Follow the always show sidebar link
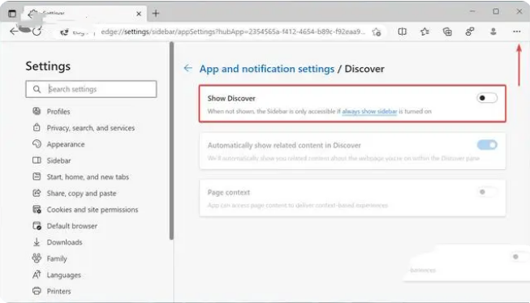The width and height of the screenshot is (530, 303). (369, 111)
